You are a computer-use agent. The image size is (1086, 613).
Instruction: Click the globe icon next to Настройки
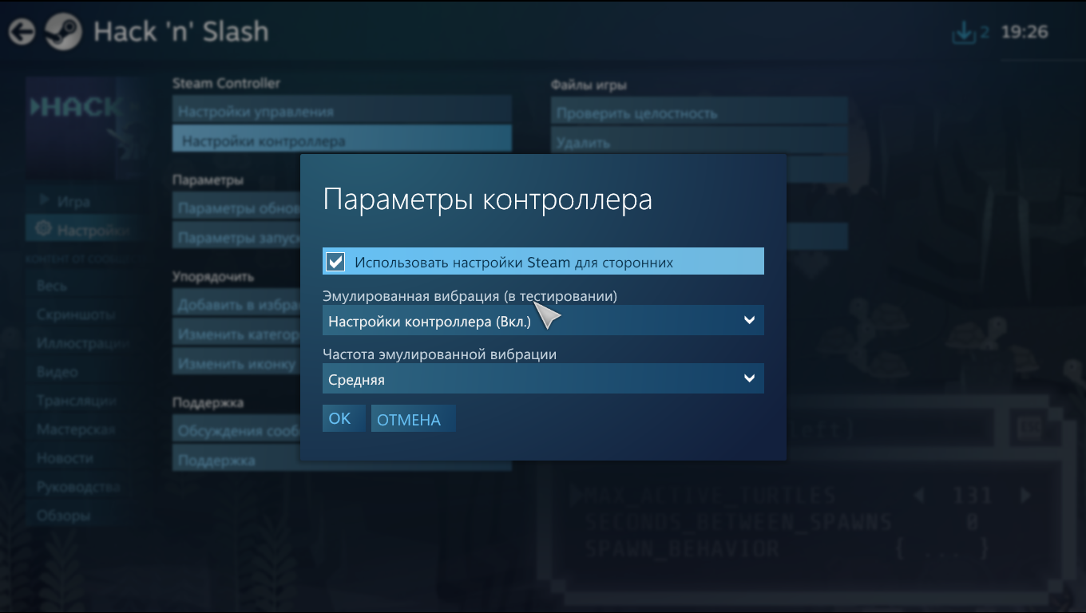tap(44, 229)
